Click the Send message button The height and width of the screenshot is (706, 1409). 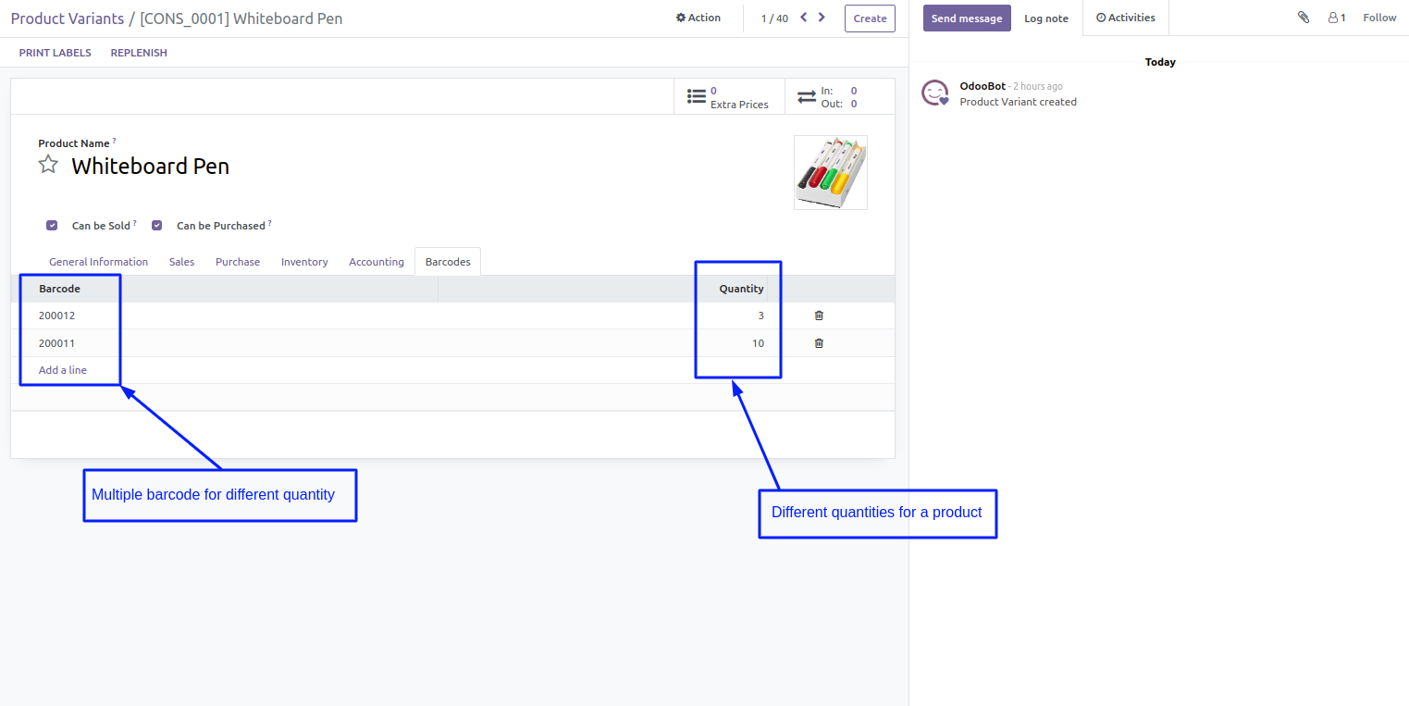(x=966, y=19)
